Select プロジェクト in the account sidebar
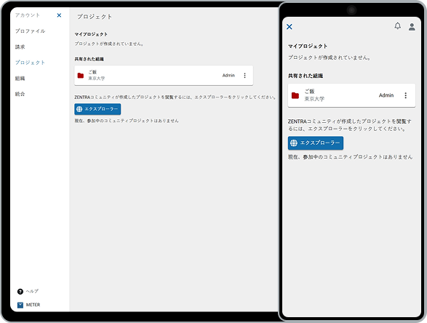Viewport: 427px width, 323px height. (x=31, y=63)
